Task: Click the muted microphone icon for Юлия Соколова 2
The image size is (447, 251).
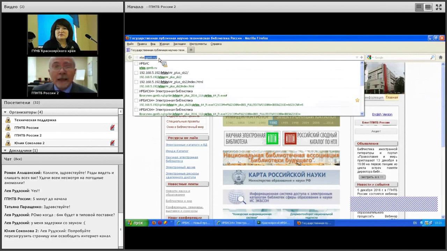Action: [x=112, y=143]
